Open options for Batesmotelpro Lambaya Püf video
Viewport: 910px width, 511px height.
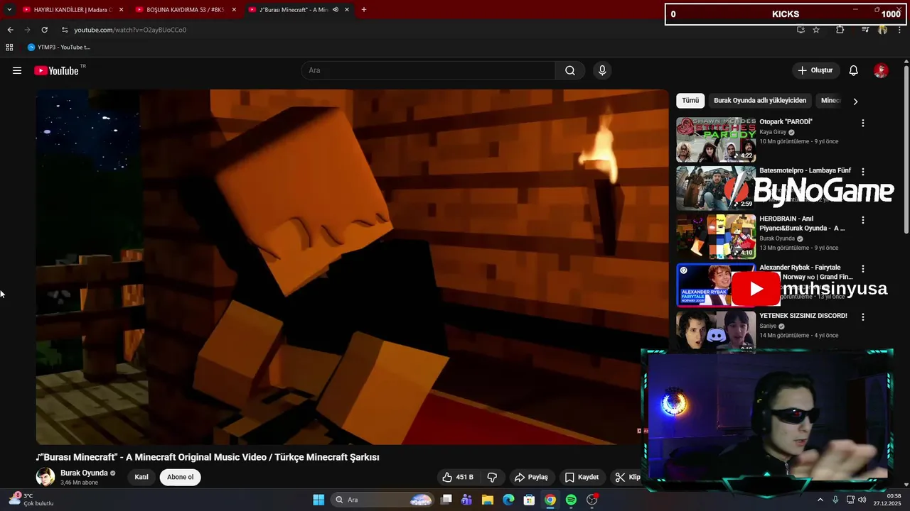[x=863, y=172]
